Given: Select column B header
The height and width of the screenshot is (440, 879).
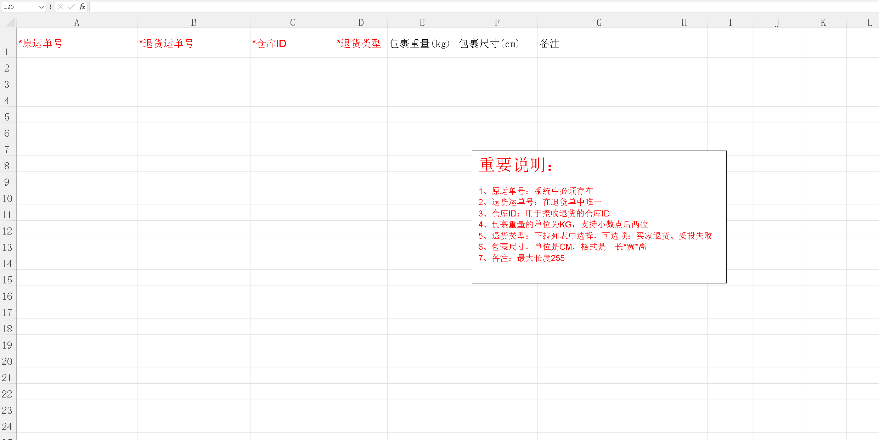Looking at the screenshot, I should click(194, 23).
